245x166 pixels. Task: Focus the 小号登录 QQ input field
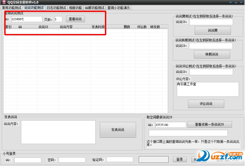point(28,160)
